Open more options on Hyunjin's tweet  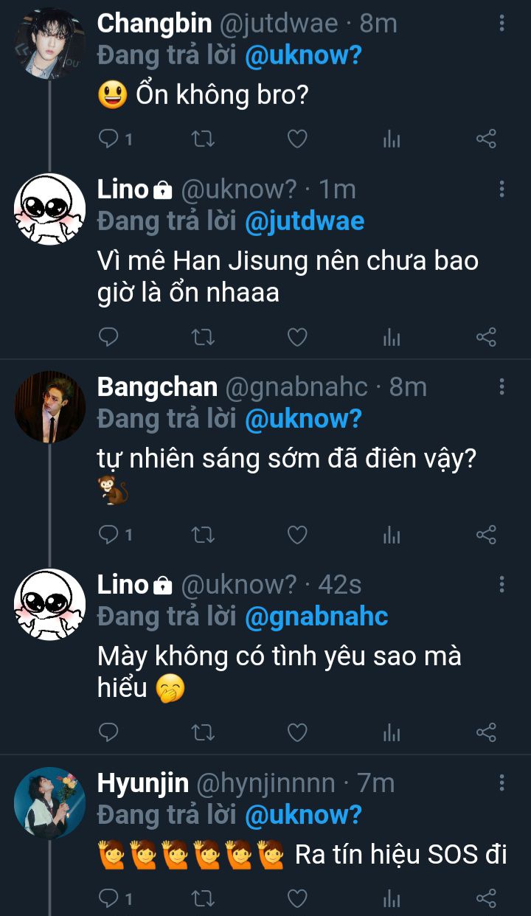[502, 783]
